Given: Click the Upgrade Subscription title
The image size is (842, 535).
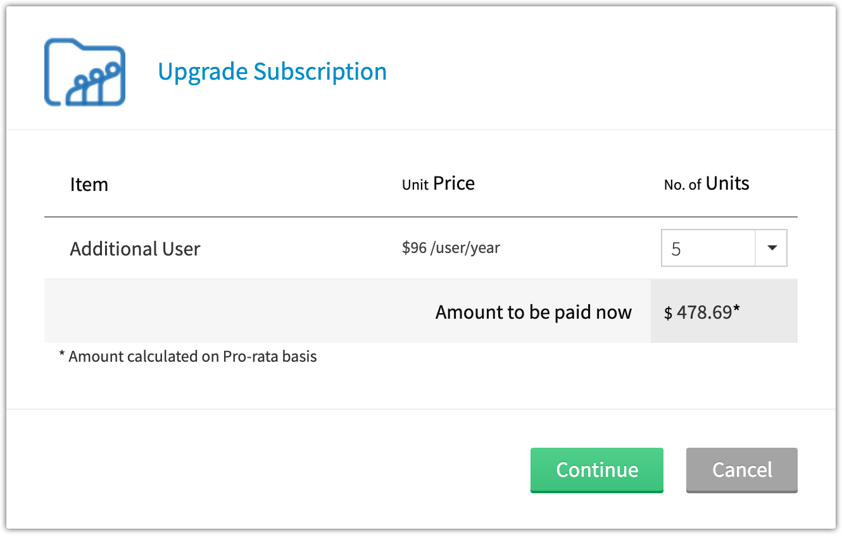Looking at the screenshot, I should (x=272, y=71).
